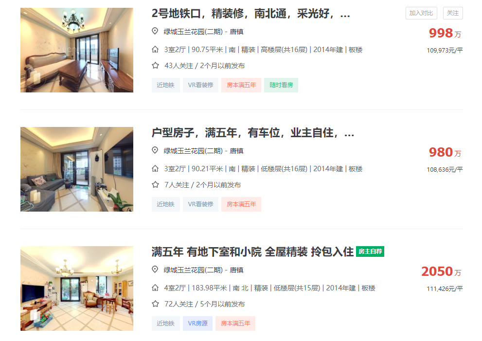Screen dimensions: 482x341
Task: Open first listing's living room photo
Action: click(x=77, y=50)
